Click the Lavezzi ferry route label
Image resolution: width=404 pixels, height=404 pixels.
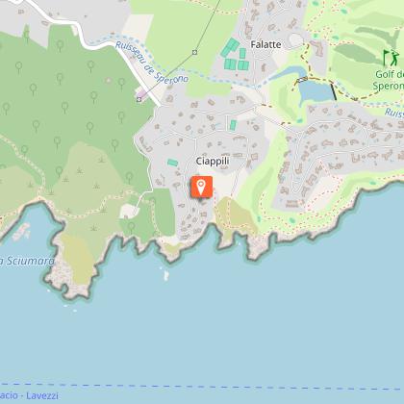tap(29, 395)
